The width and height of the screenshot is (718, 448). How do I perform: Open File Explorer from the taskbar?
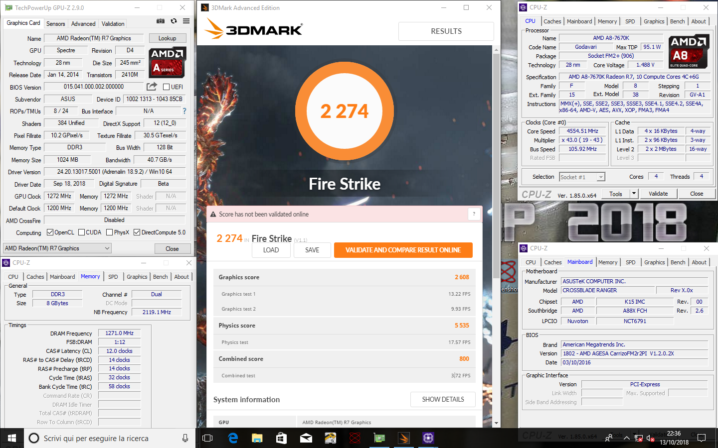click(257, 438)
